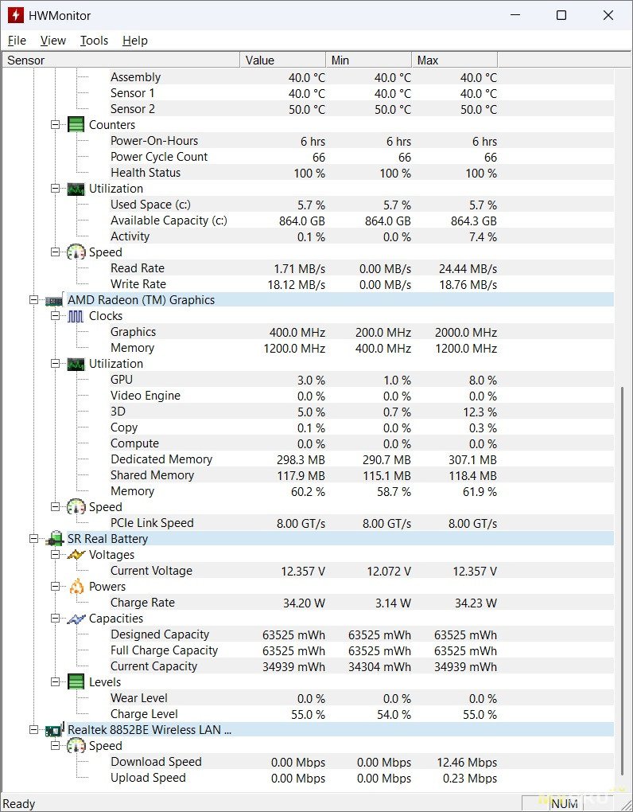The image size is (633, 812).
Task: Click the Powers flame icon
Action: click(x=76, y=587)
